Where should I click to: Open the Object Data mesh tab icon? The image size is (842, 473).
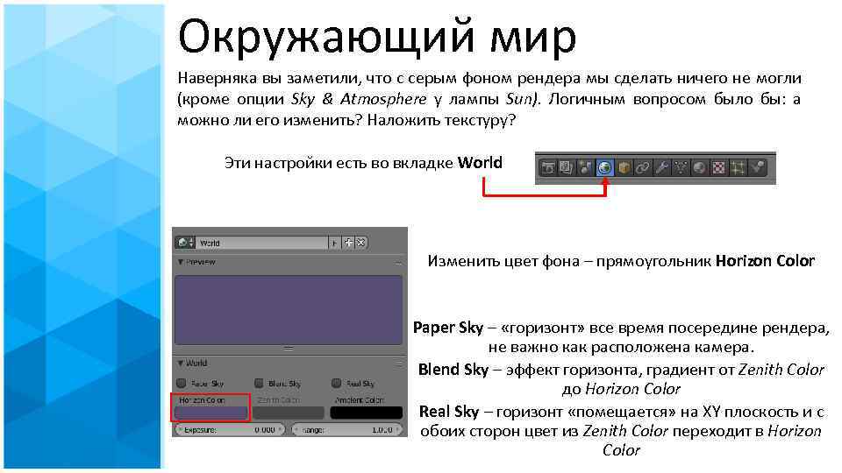pyautogui.click(x=681, y=168)
